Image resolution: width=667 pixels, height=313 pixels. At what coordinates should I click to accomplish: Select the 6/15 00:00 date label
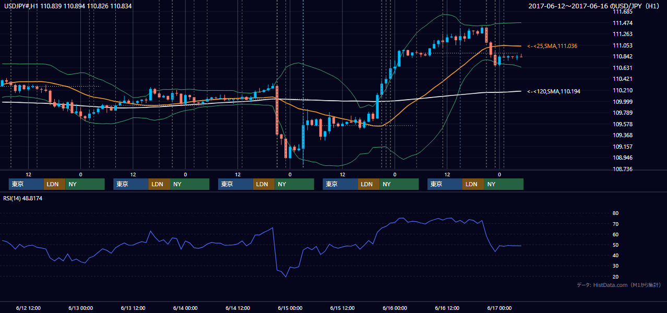pyautogui.click(x=290, y=308)
